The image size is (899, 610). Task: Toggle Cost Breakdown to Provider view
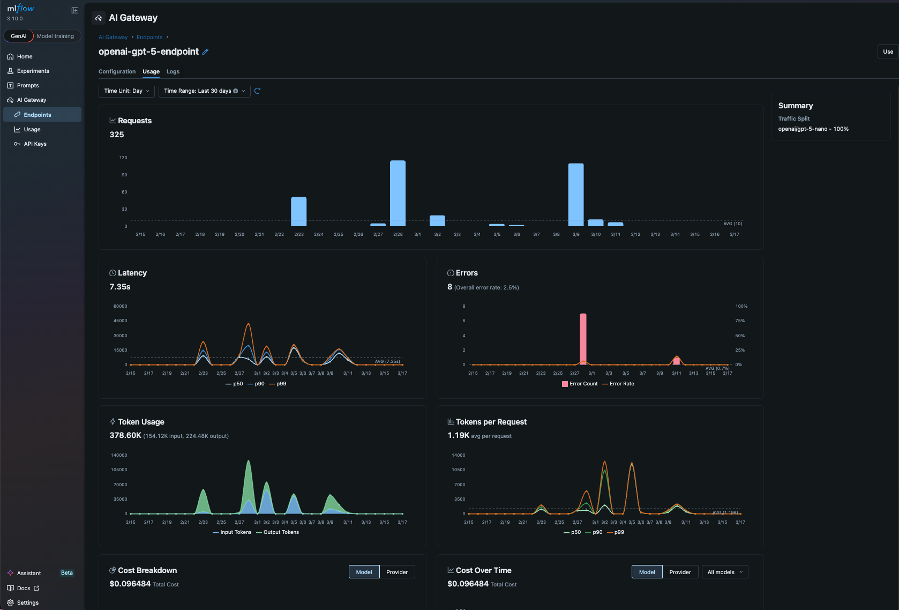click(397, 572)
